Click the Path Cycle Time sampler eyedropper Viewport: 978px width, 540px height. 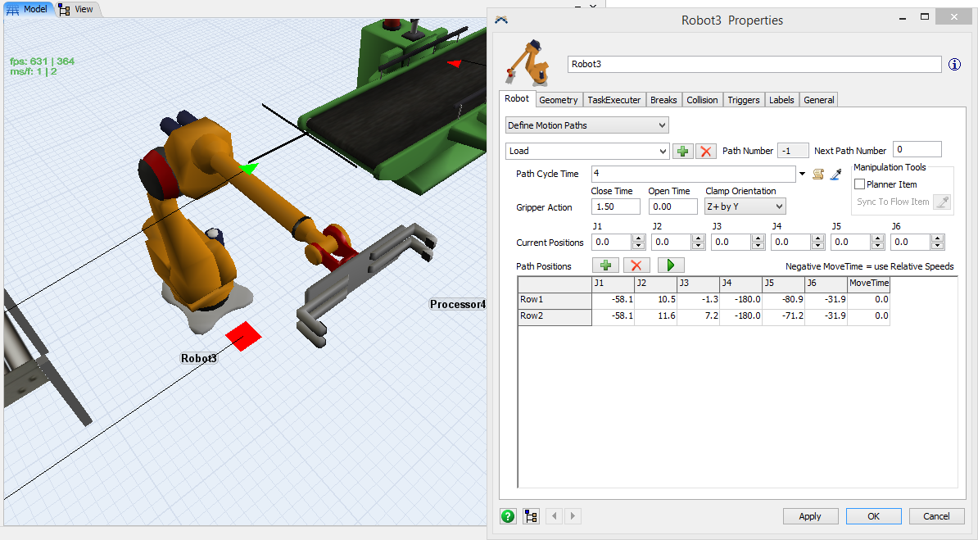(835, 174)
